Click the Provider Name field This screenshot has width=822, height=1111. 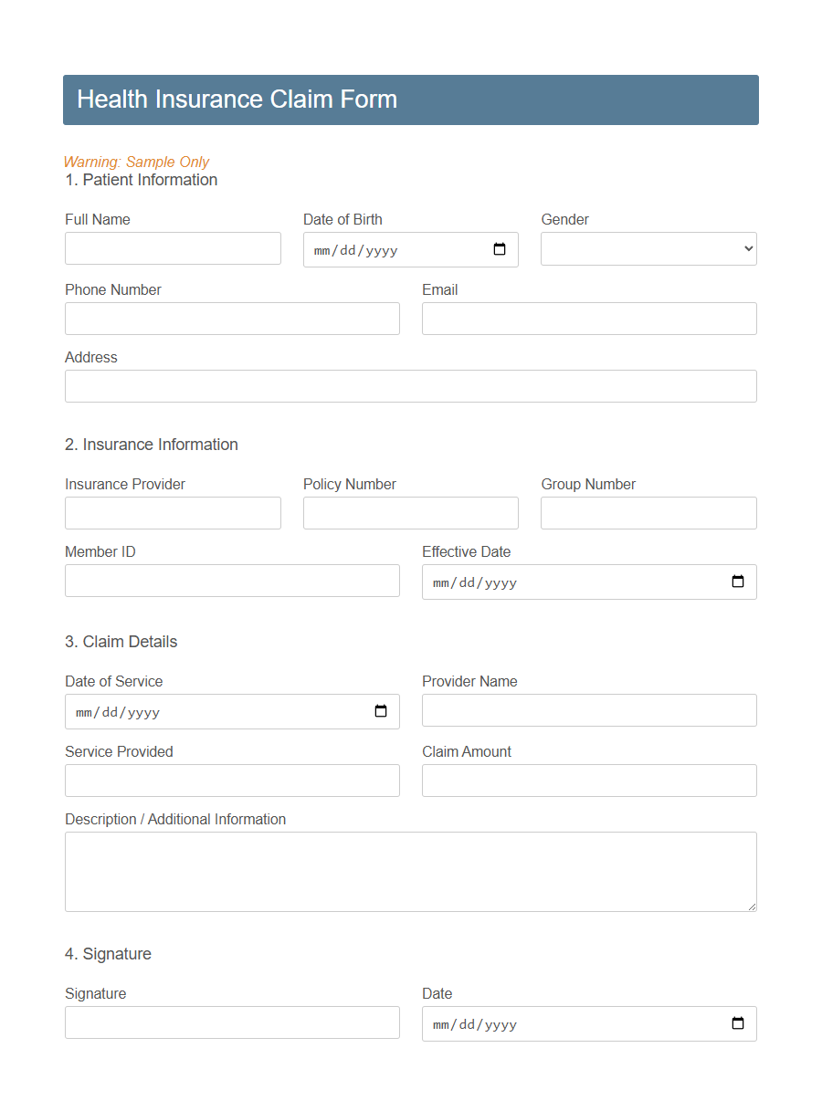tap(589, 710)
